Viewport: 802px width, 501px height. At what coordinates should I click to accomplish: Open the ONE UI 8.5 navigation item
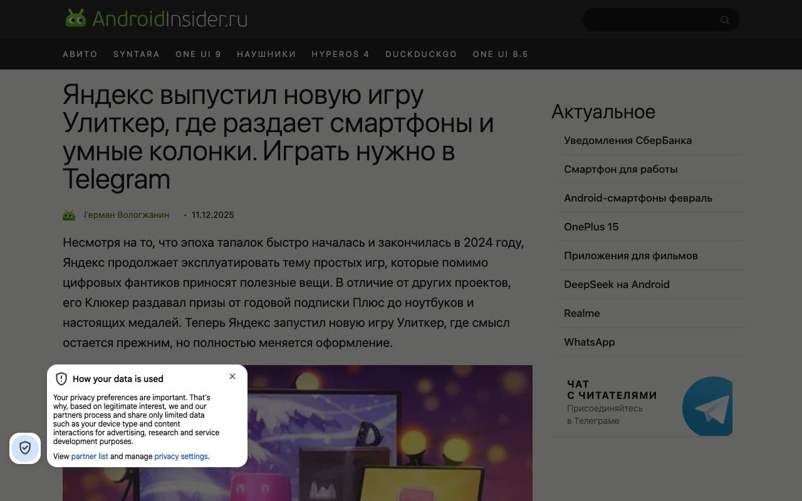pyautogui.click(x=500, y=54)
